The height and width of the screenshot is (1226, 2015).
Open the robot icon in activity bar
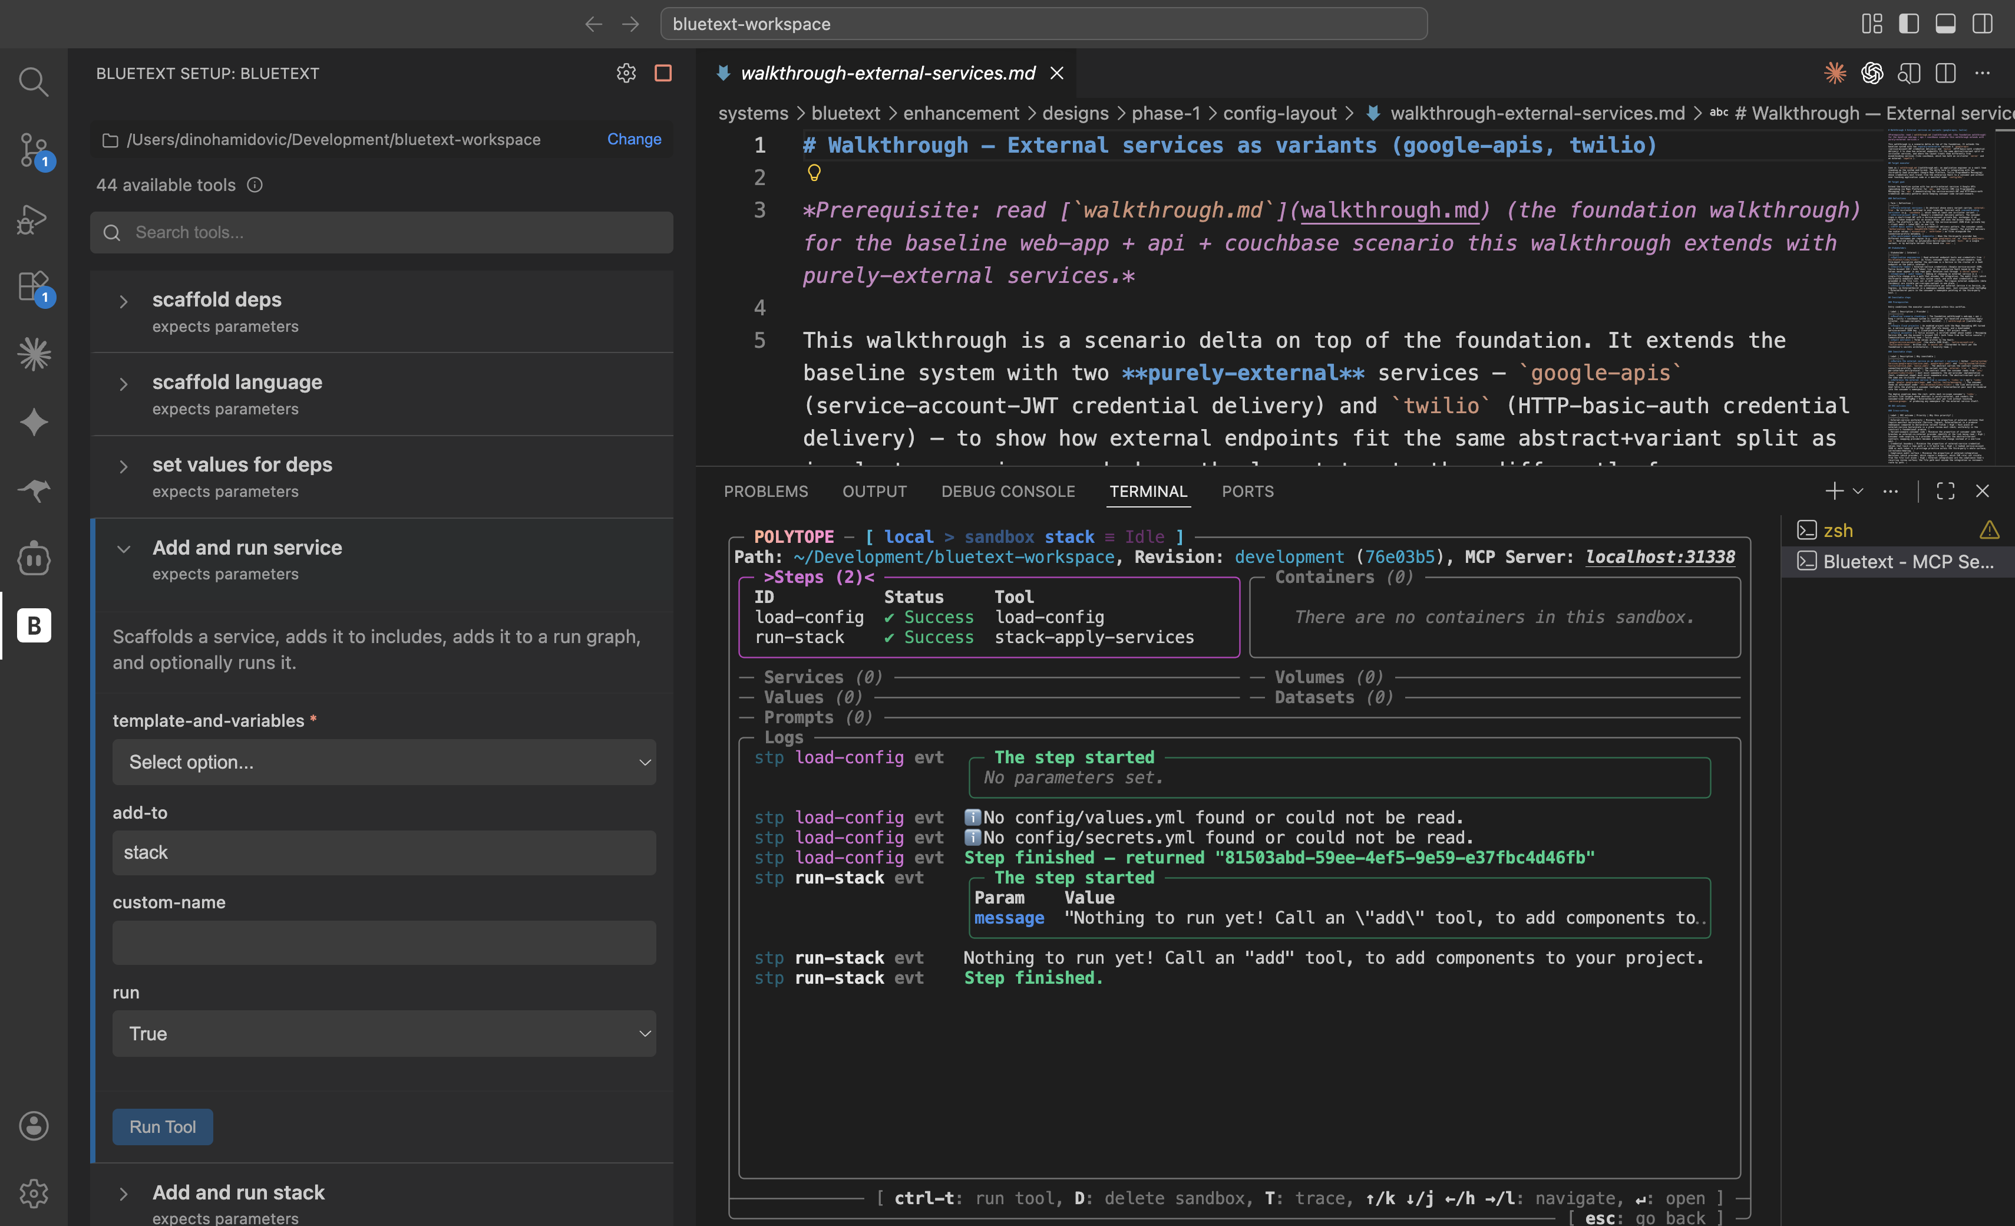point(34,559)
